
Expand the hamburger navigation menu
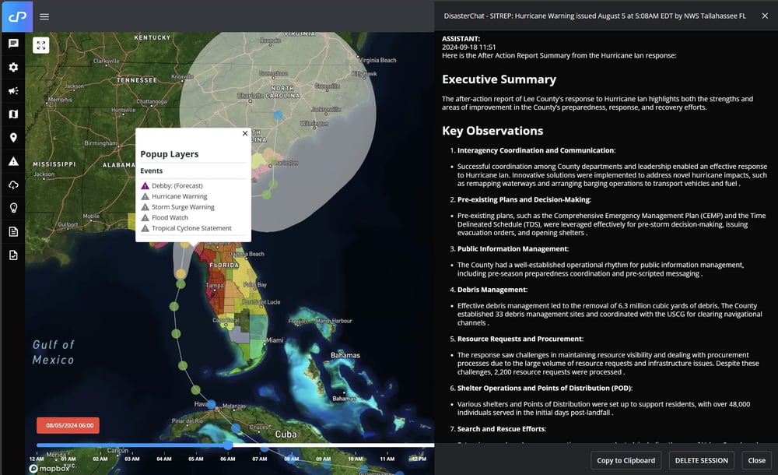[x=44, y=16]
